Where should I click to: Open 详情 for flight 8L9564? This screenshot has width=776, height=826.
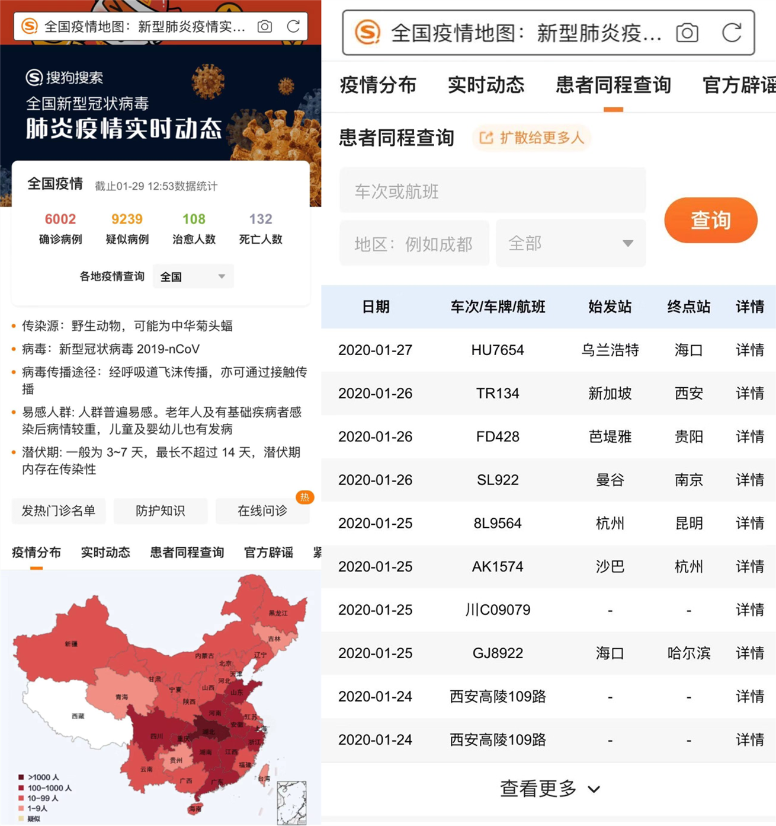coord(750,523)
